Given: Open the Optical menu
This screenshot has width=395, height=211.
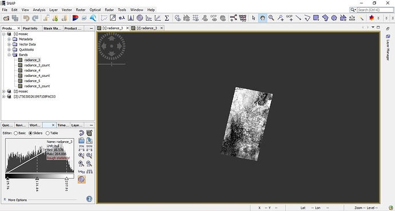Looking at the screenshot, I should click(95, 10).
